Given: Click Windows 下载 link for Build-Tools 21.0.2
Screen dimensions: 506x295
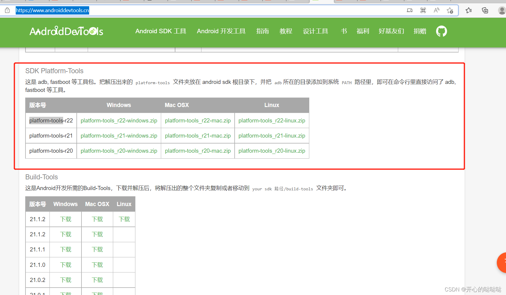Looking at the screenshot, I should 65,280.
